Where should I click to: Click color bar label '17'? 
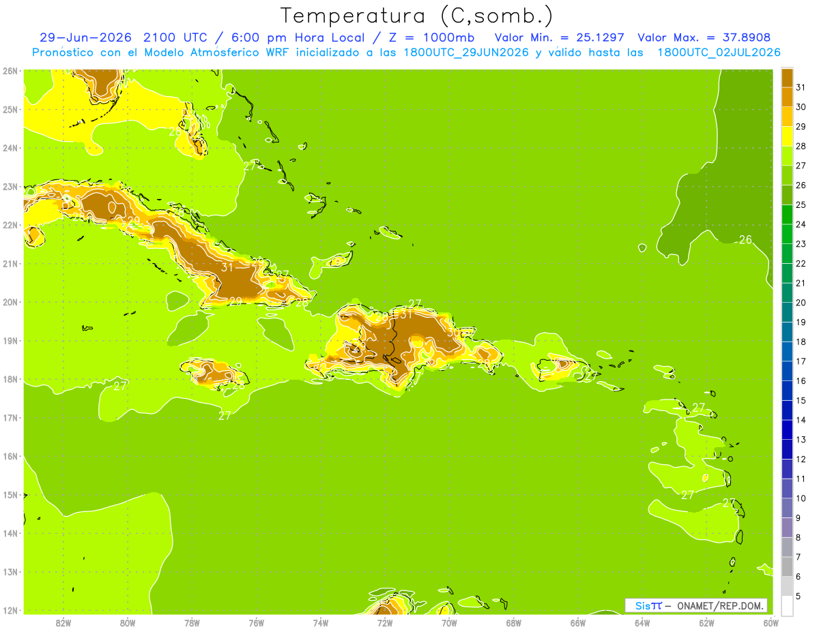801,361
